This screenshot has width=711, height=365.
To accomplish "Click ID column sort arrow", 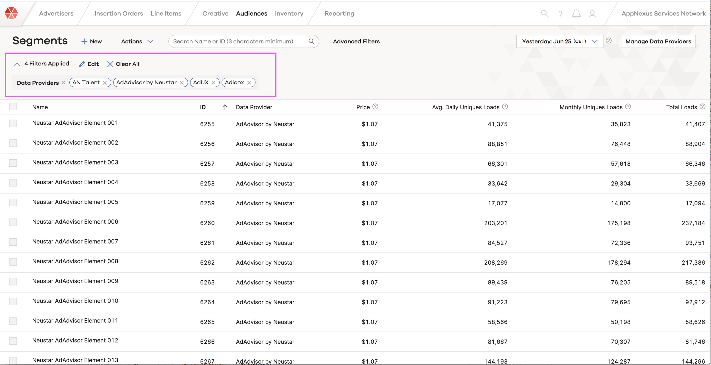I will coord(225,107).
